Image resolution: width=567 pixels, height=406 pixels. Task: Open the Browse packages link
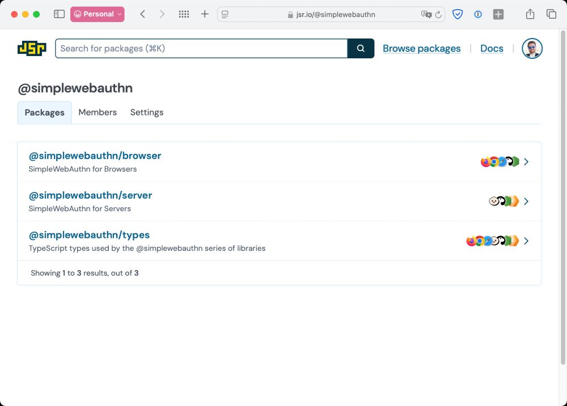[421, 48]
